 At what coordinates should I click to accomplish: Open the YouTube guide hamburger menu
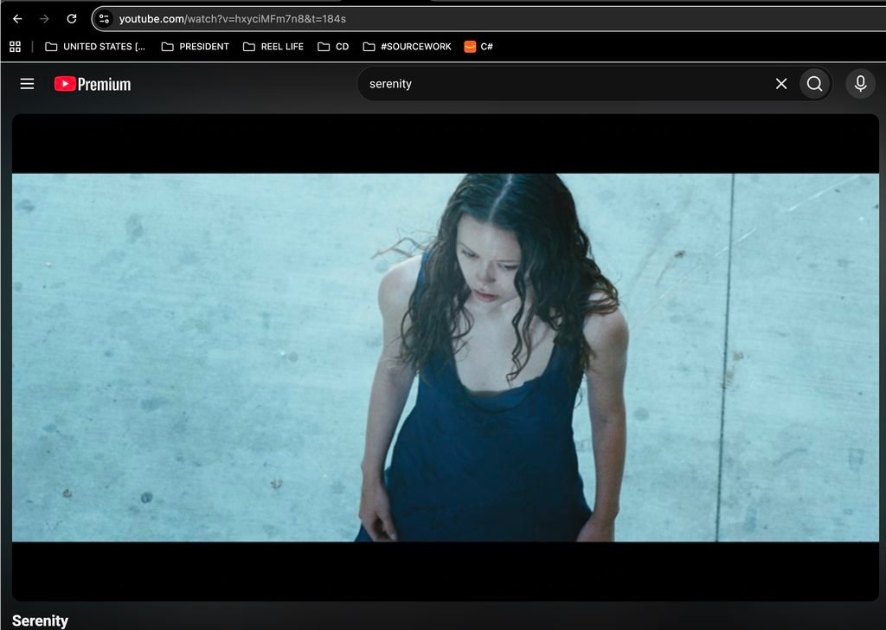[x=27, y=84]
